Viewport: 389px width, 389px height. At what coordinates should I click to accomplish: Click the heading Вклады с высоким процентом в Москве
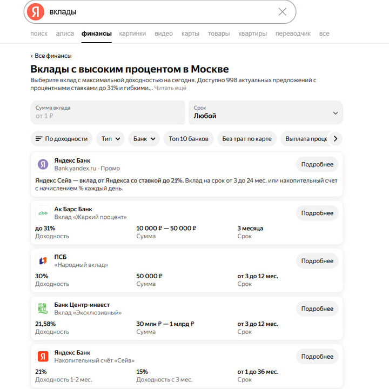[x=130, y=69]
